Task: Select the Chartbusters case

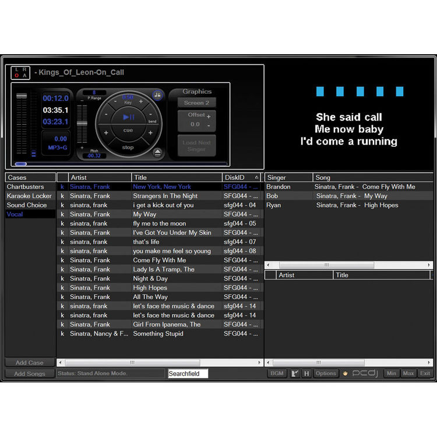Action: tap(25, 187)
